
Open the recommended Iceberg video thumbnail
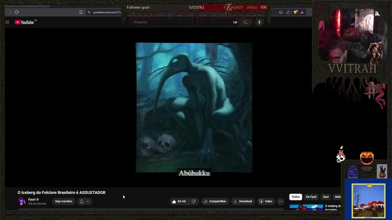(306, 207)
